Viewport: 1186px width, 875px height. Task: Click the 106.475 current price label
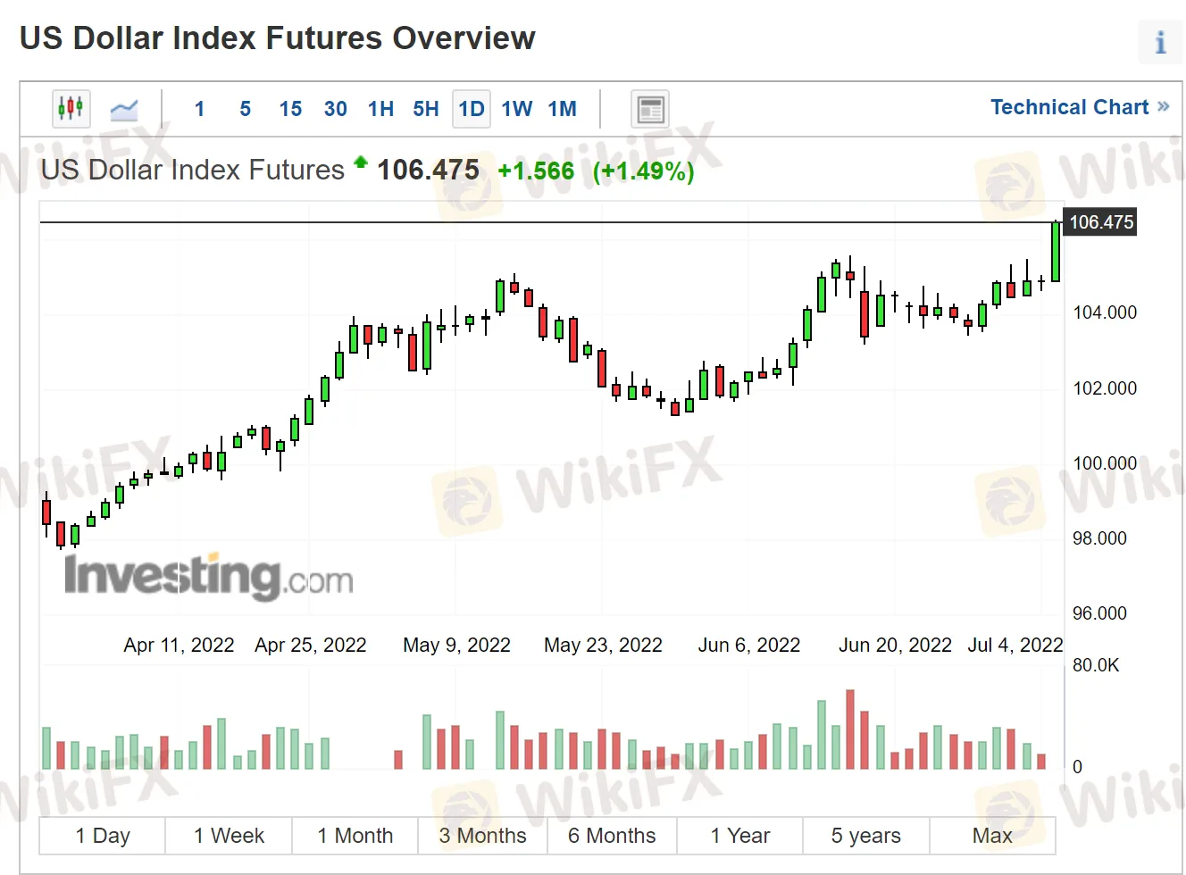[1101, 222]
